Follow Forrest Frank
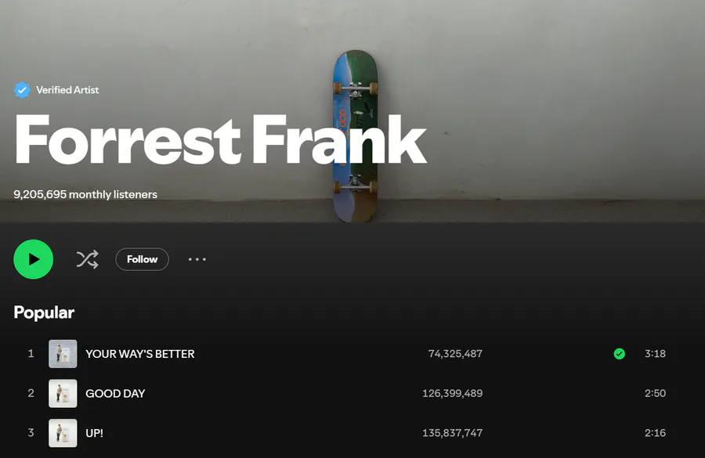Screen dimensions: 705x458 142,259
